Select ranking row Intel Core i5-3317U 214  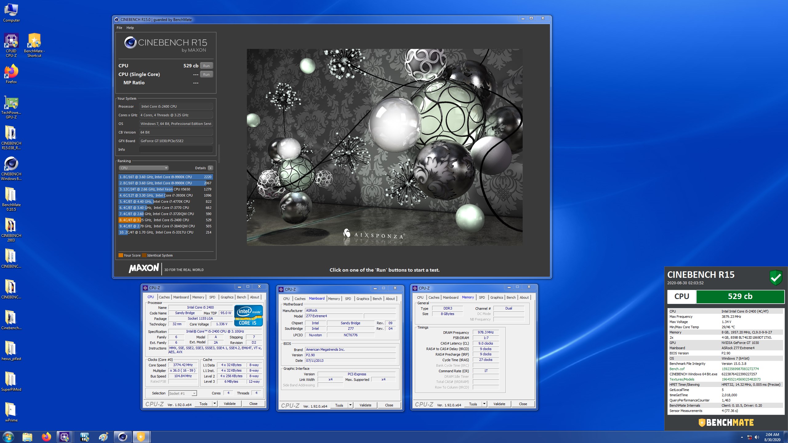pos(166,232)
